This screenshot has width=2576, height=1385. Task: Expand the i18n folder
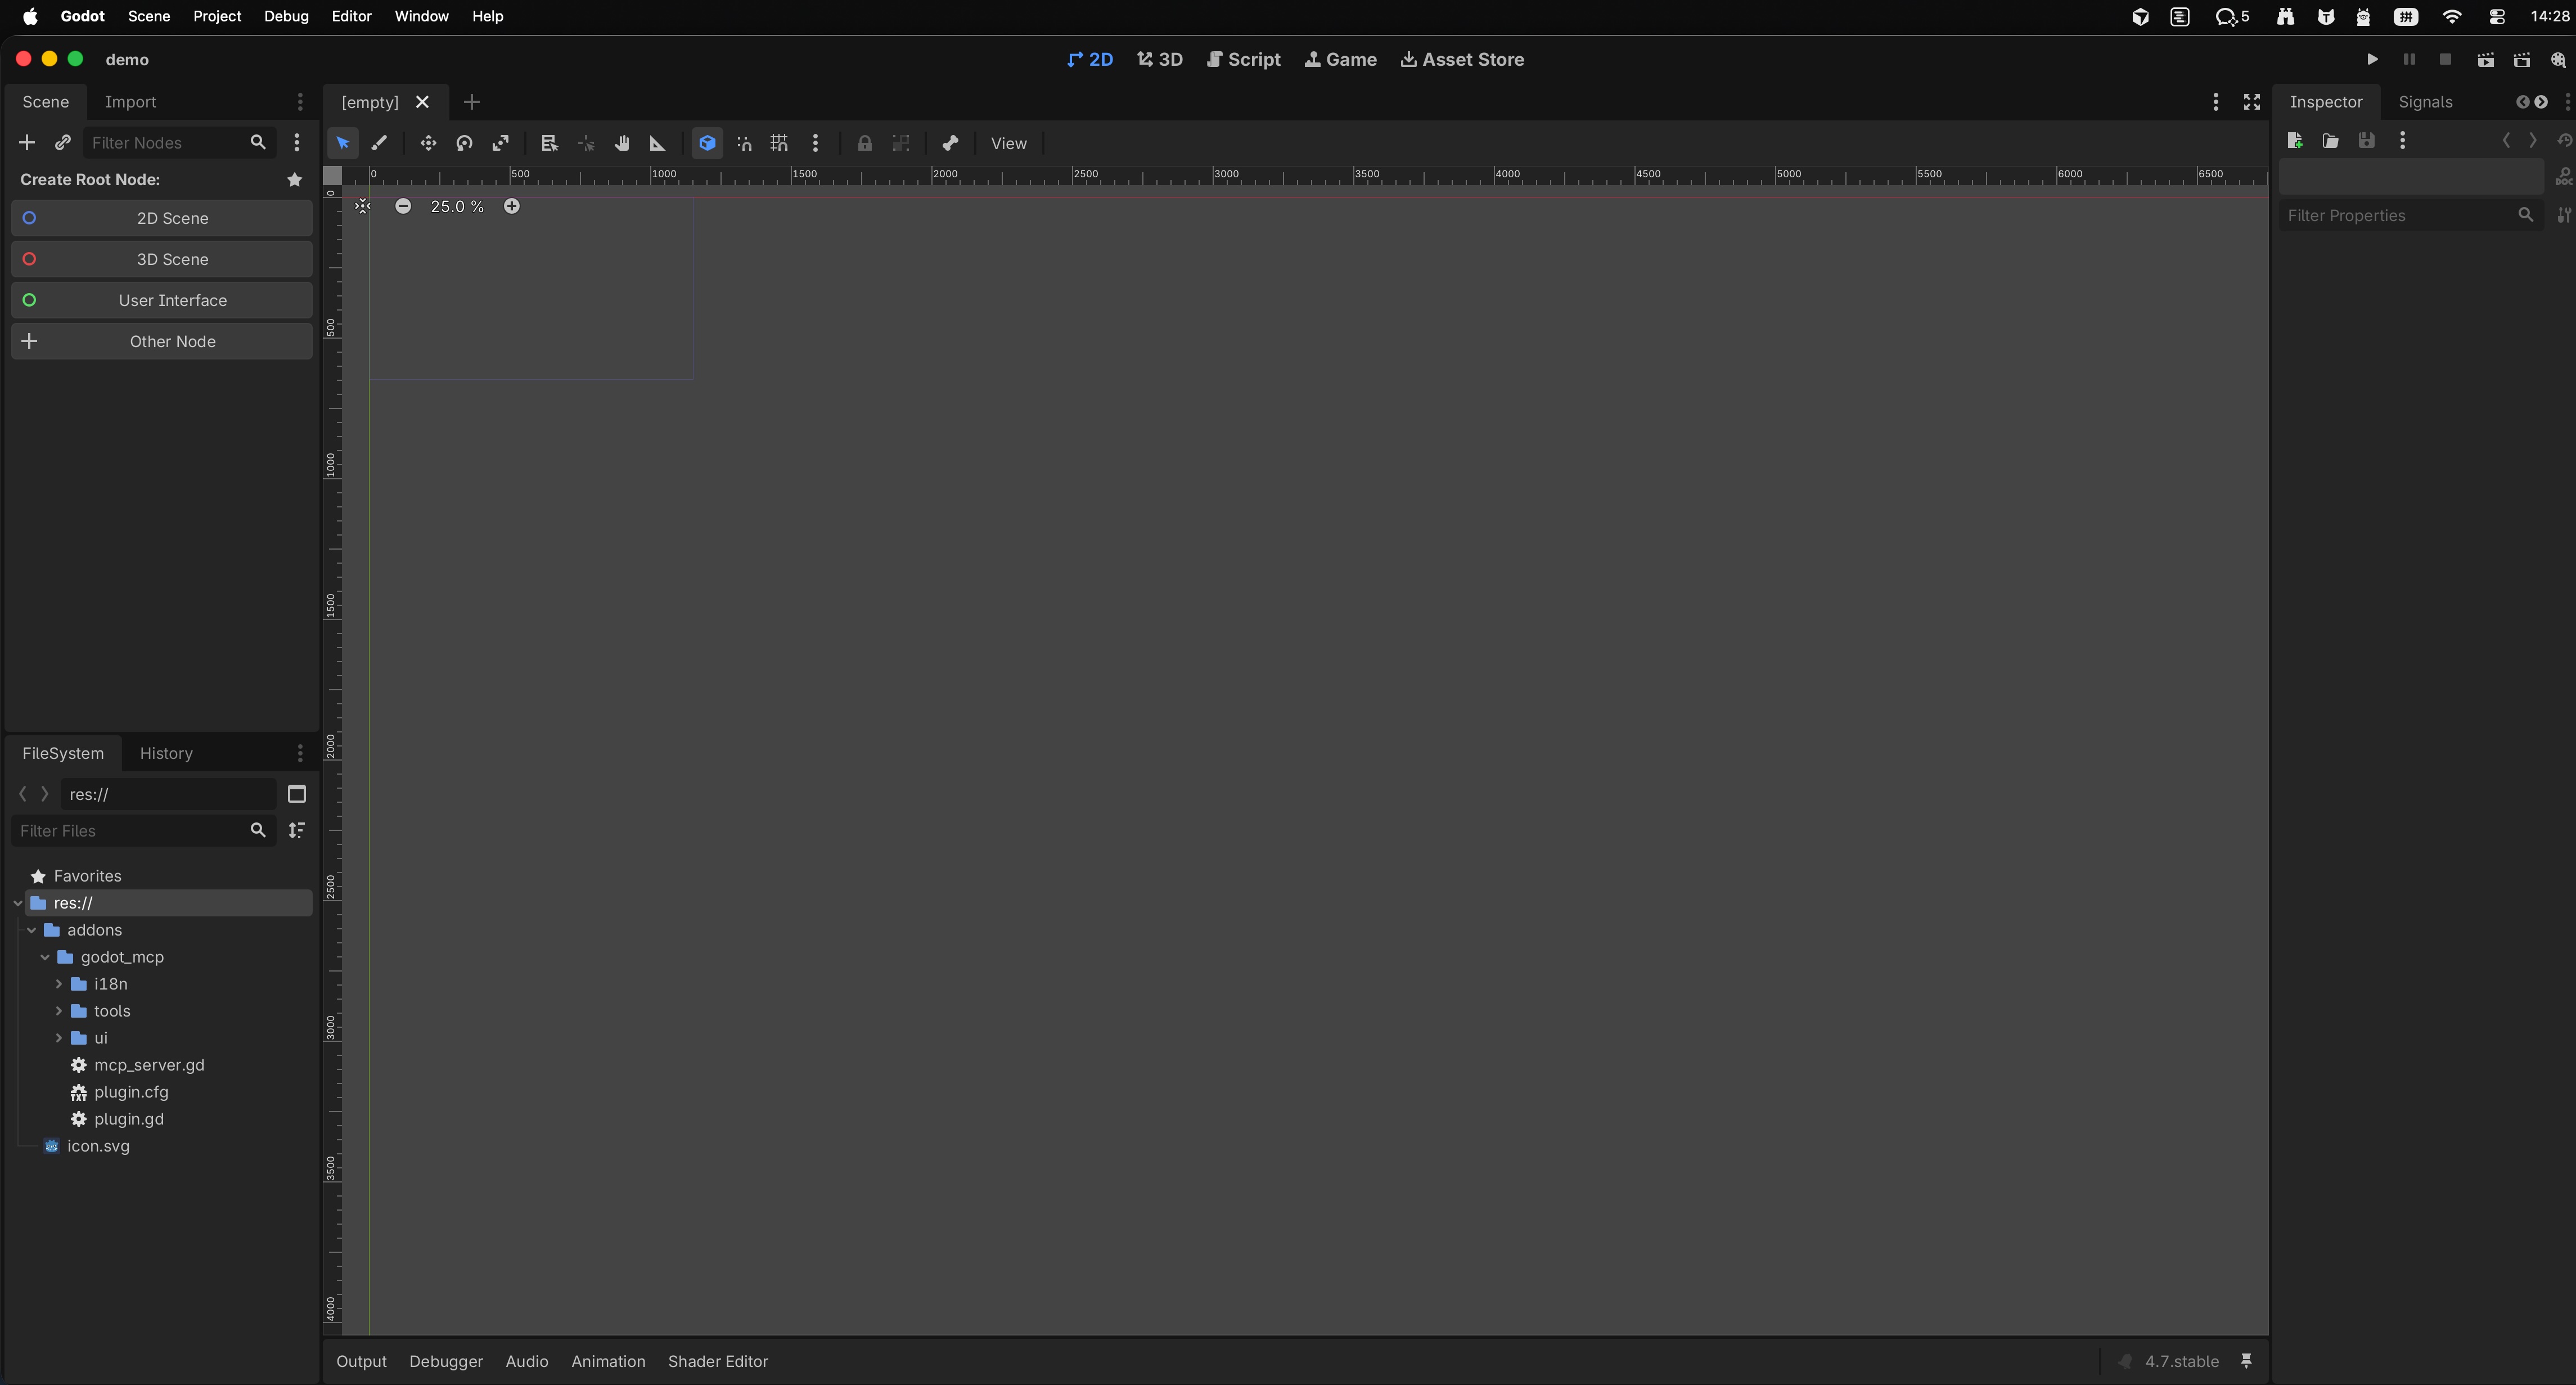coord(59,984)
